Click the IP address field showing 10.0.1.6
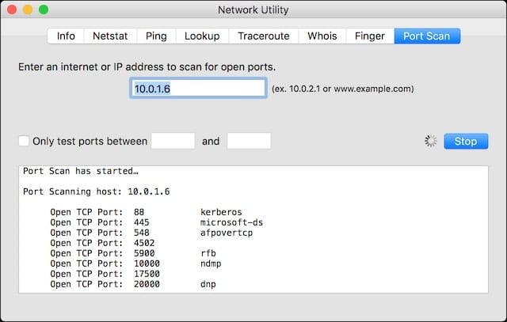 click(x=197, y=89)
